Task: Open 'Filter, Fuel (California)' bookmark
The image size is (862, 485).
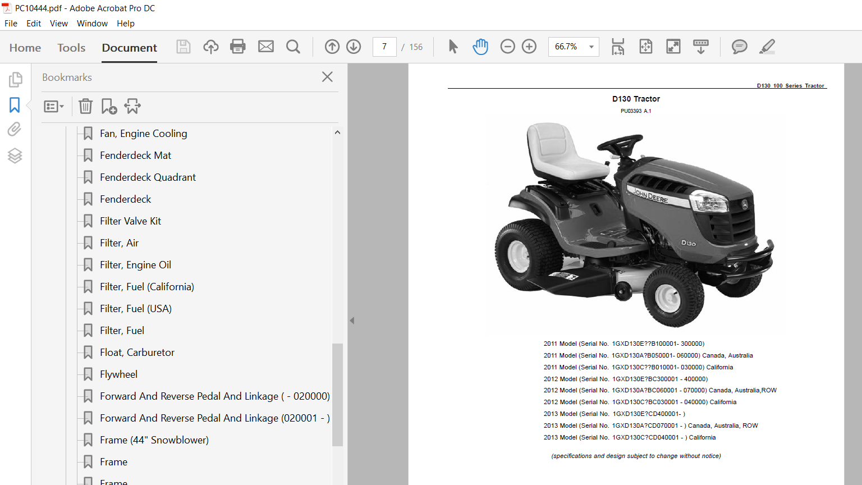Action: (147, 287)
